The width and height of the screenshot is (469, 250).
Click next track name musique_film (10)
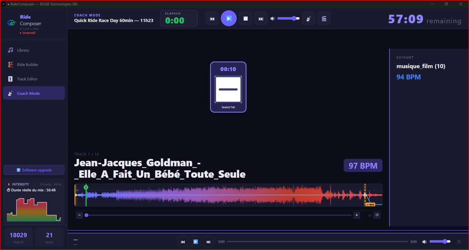click(421, 66)
